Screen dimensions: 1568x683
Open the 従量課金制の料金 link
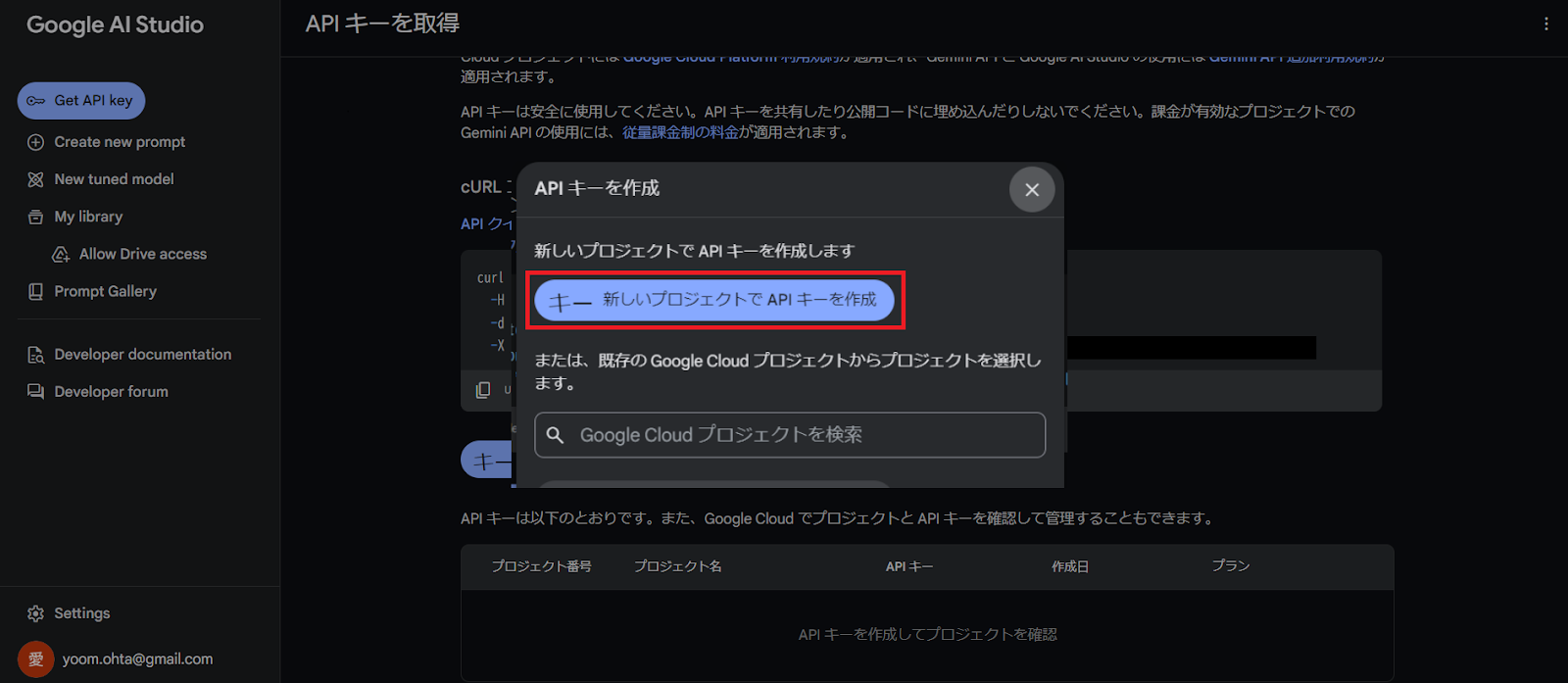point(680,132)
